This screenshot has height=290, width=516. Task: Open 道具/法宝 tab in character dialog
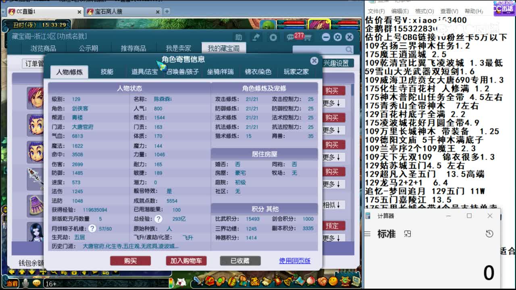(145, 72)
